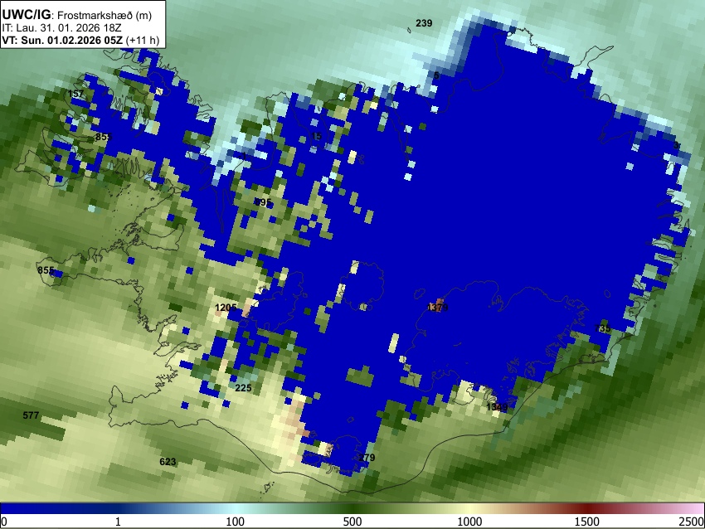The height and width of the screenshot is (529, 705).
Task: Click the 0 label on the color scale
Action: [4, 522]
